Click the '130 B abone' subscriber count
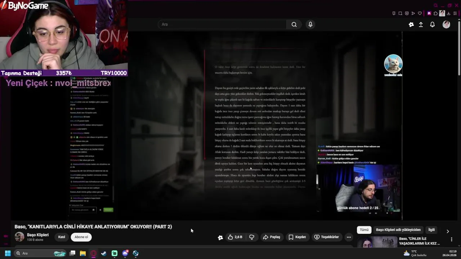 pyautogui.click(x=35, y=240)
